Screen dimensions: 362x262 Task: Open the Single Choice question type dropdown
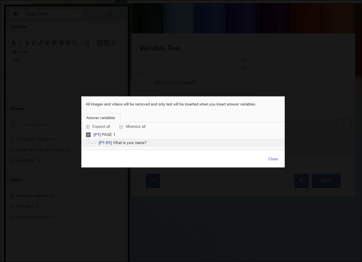click(x=46, y=14)
